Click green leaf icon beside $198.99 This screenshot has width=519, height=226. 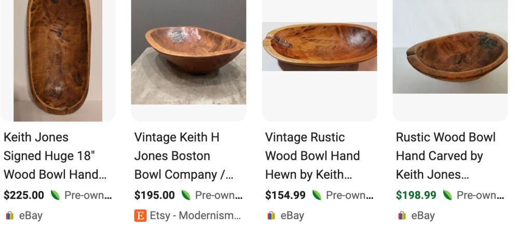click(x=447, y=195)
